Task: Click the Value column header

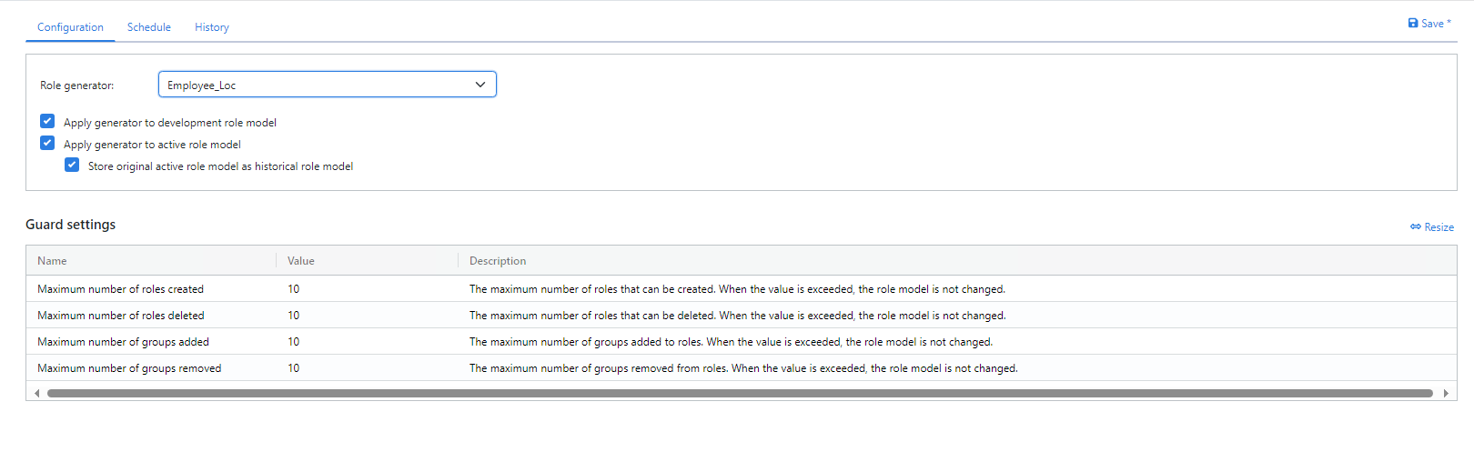Action: tap(300, 261)
